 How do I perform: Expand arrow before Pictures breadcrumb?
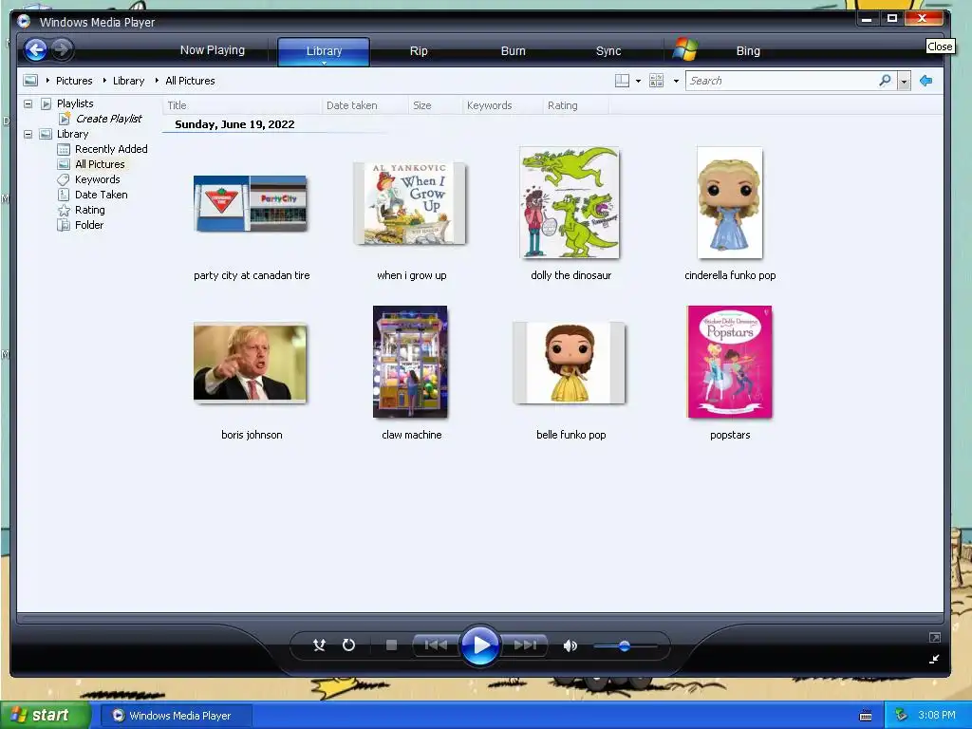[x=47, y=81]
